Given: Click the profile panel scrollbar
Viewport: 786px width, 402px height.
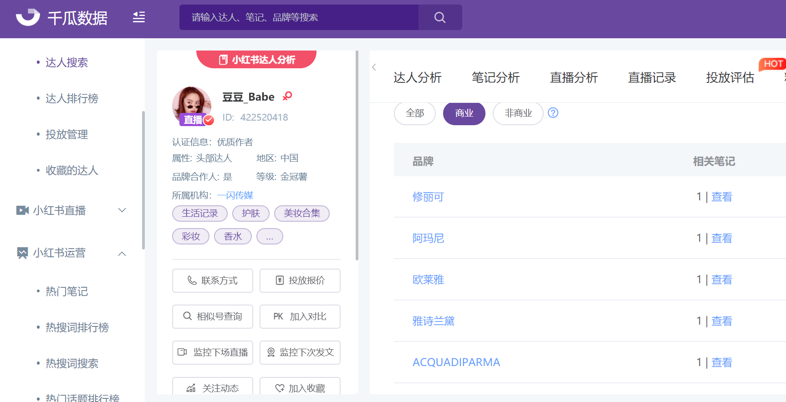Looking at the screenshot, I should 357,155.
